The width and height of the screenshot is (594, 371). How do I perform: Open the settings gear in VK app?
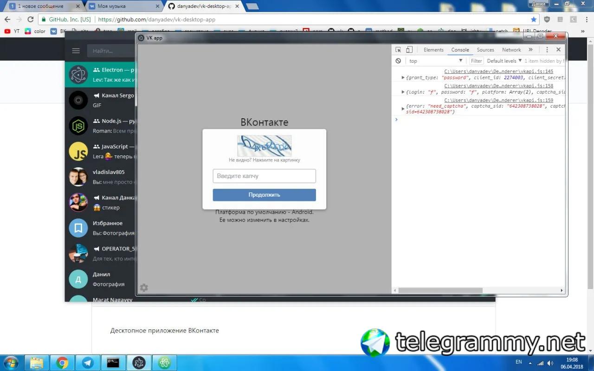coord(144,288)
